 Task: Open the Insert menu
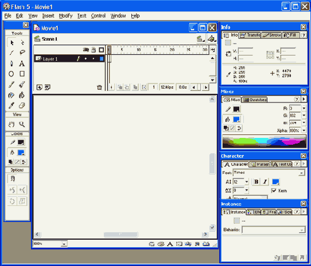(48, 15)
